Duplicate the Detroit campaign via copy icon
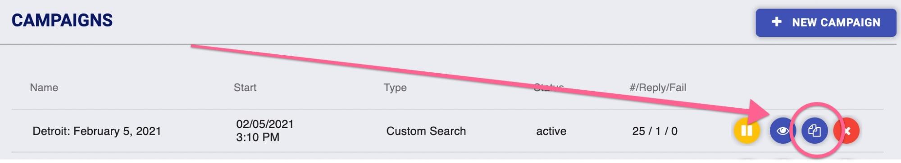The image size is (901, 163). coord(815,131)
